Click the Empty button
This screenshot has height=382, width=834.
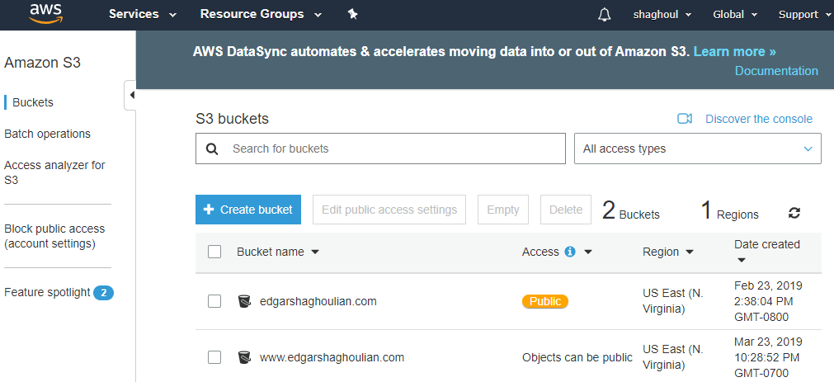[x=503, y=210]
